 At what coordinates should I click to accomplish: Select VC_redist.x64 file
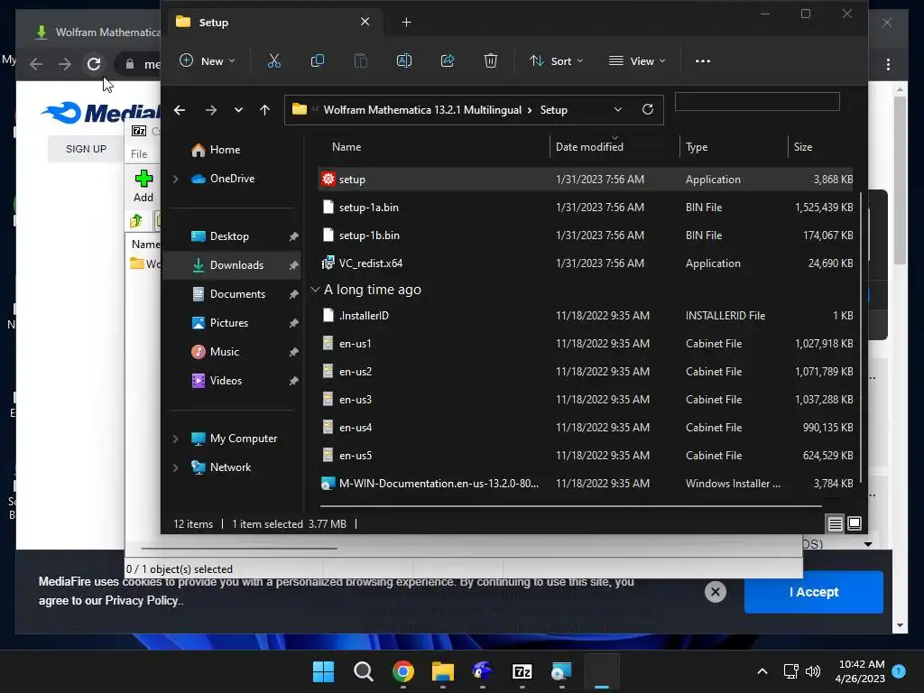[587, 263]
